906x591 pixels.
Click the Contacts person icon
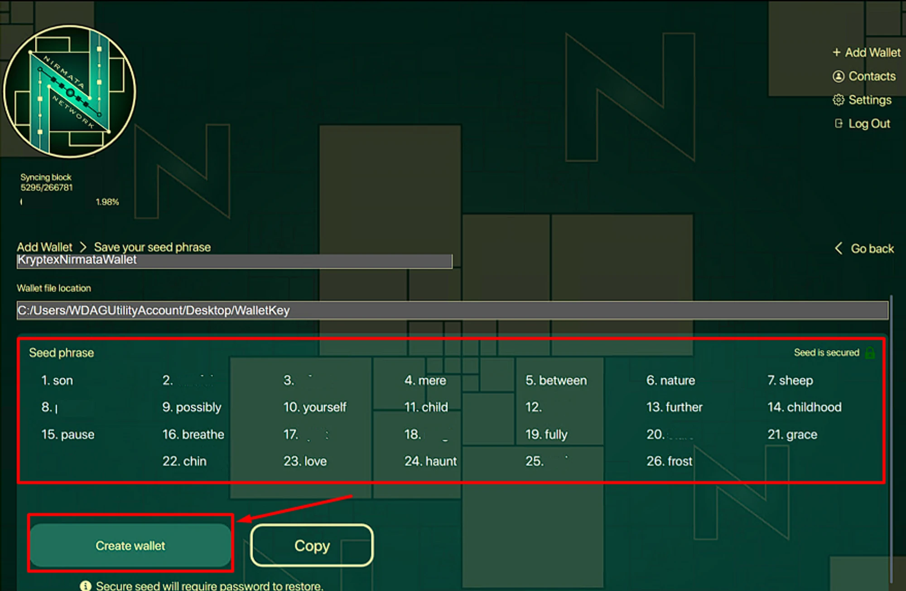point(839,76)
